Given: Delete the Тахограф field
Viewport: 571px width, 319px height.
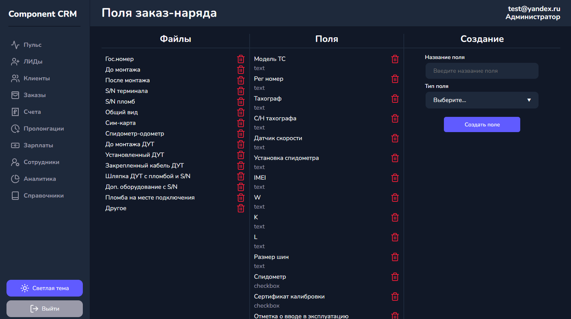Looking at the screenshot, I should (395, 99).
